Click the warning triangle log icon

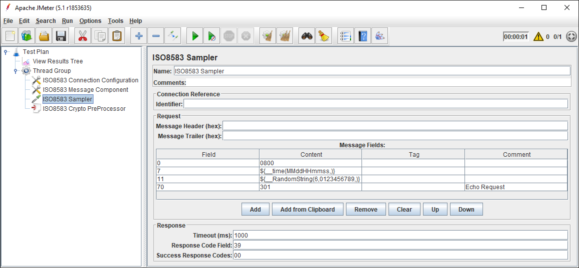click(x=538, y=36)
